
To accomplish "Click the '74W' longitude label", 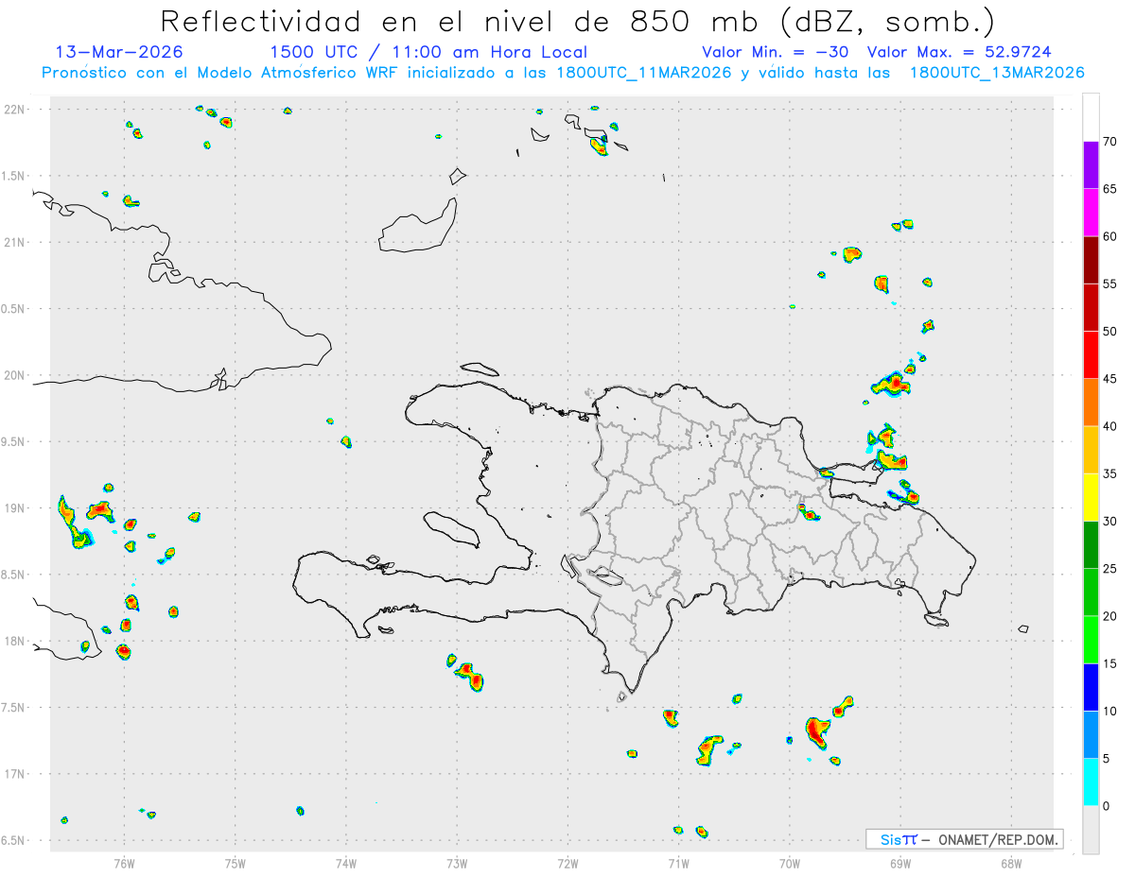I will click(x=346, y=863).
